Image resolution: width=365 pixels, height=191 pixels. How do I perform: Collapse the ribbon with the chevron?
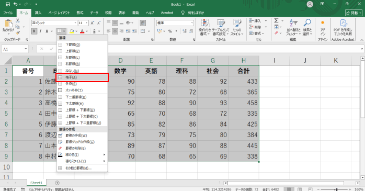[x=362, y=40]
